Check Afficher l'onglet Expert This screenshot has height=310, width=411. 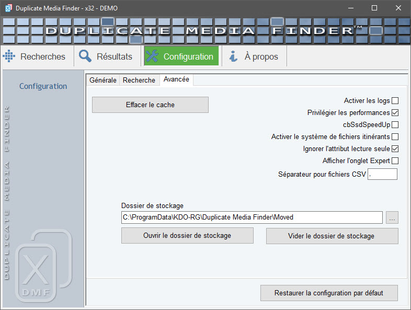[395, 161]
